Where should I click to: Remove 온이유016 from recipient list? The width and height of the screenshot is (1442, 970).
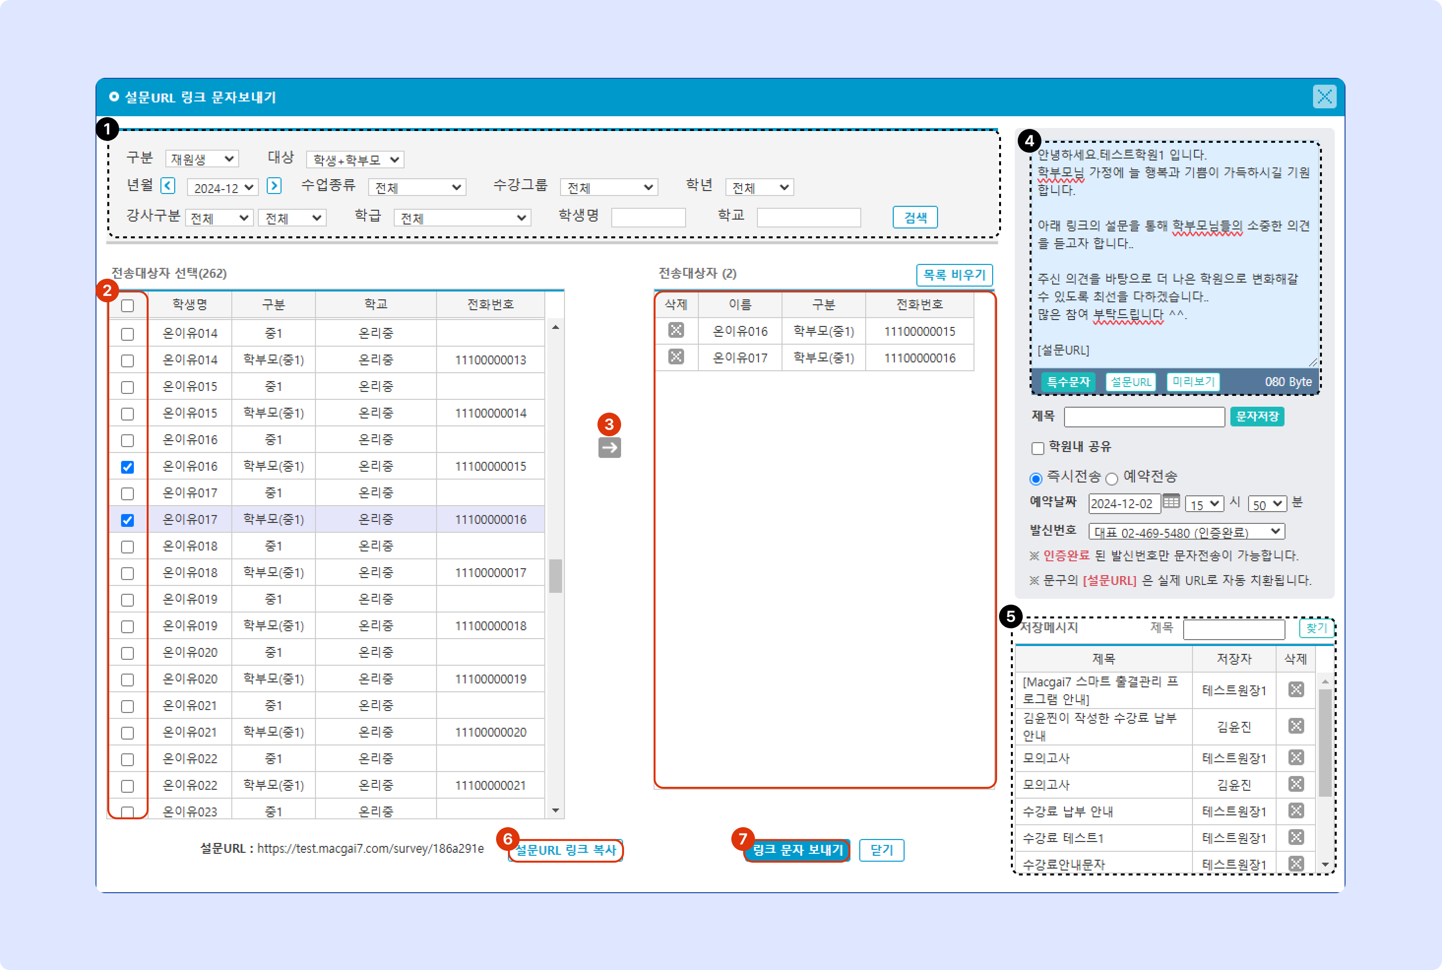coord(676,330)
